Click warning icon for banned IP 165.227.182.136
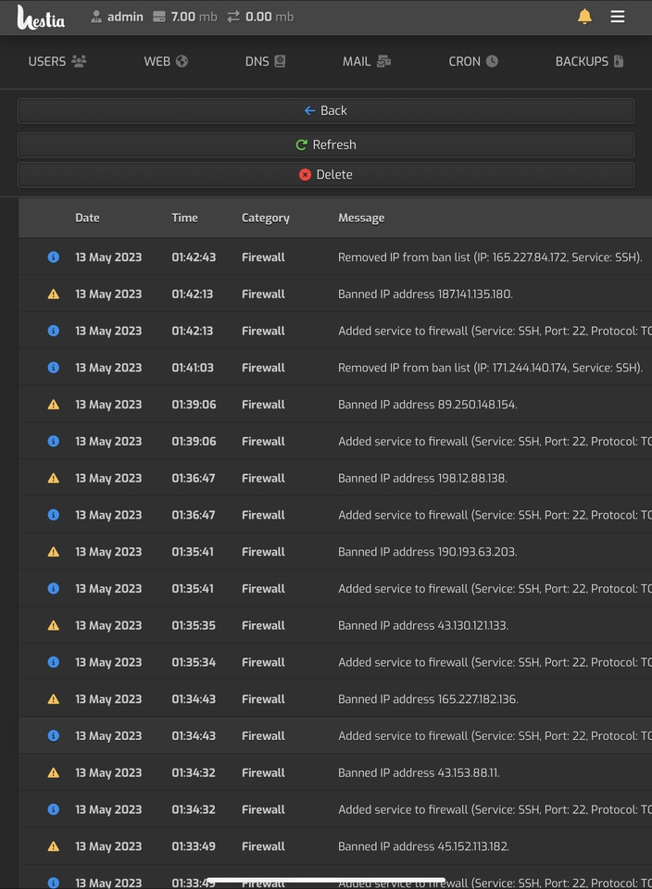 tap(54, 699)
